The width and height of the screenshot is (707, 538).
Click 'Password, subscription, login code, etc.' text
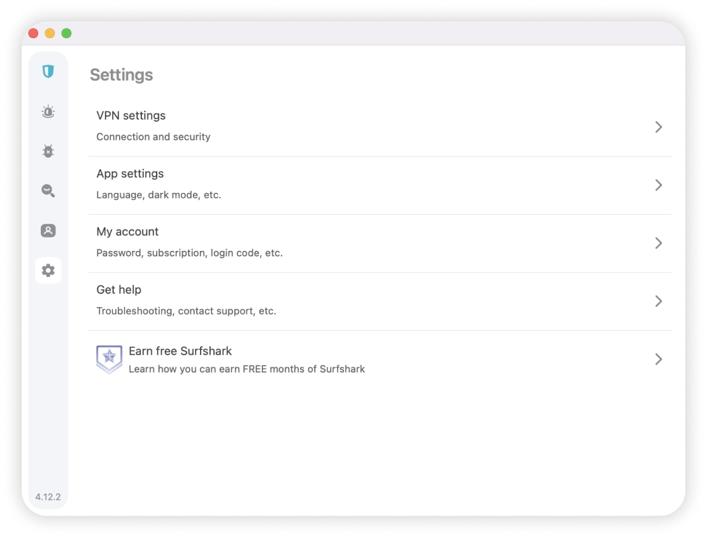tap(189, 253)
